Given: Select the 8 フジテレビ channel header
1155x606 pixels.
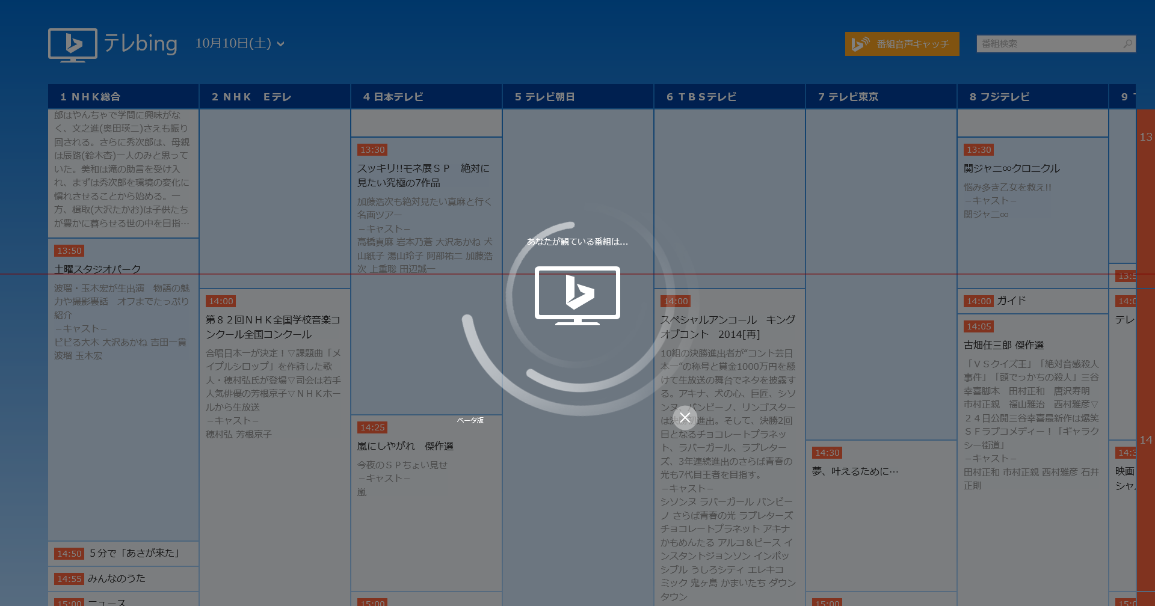Looking at the screenshot, I should pos(1033,97).
